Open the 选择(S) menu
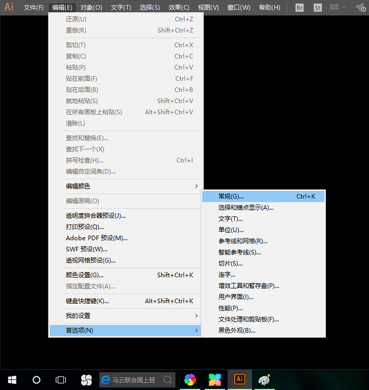This screenshot has width=369, height=390. (149, 7)
